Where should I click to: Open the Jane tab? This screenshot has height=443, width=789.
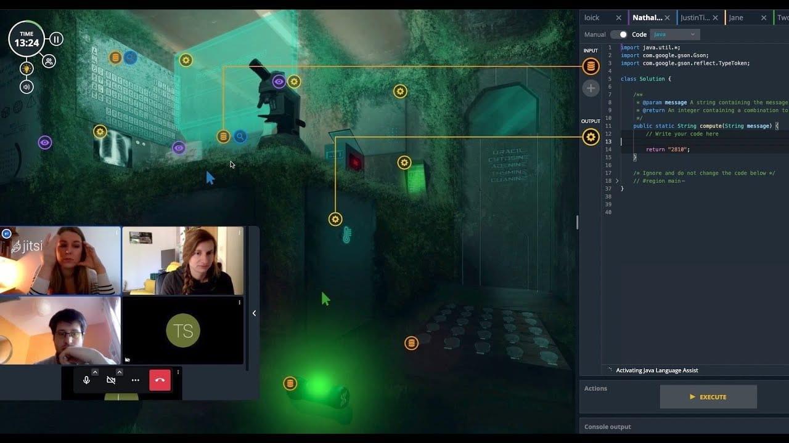(x=736, y=18)
